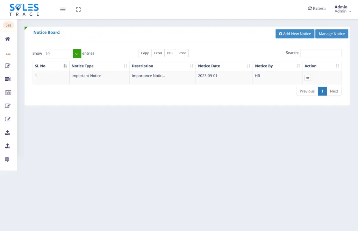The image size is (358, 231).
Task: View the notice with the eye icon
Action: click(308, 78)
